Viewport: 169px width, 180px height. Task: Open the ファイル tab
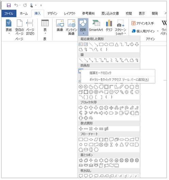click(9, 13)
